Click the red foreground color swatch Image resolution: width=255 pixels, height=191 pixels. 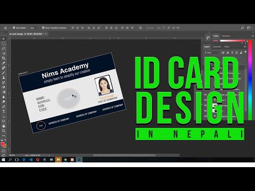(x=3, y=144)
